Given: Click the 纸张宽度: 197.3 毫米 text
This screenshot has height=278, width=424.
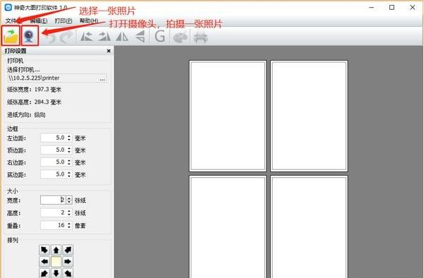Looking at the screenshot, I should click(x=34, y=90).
